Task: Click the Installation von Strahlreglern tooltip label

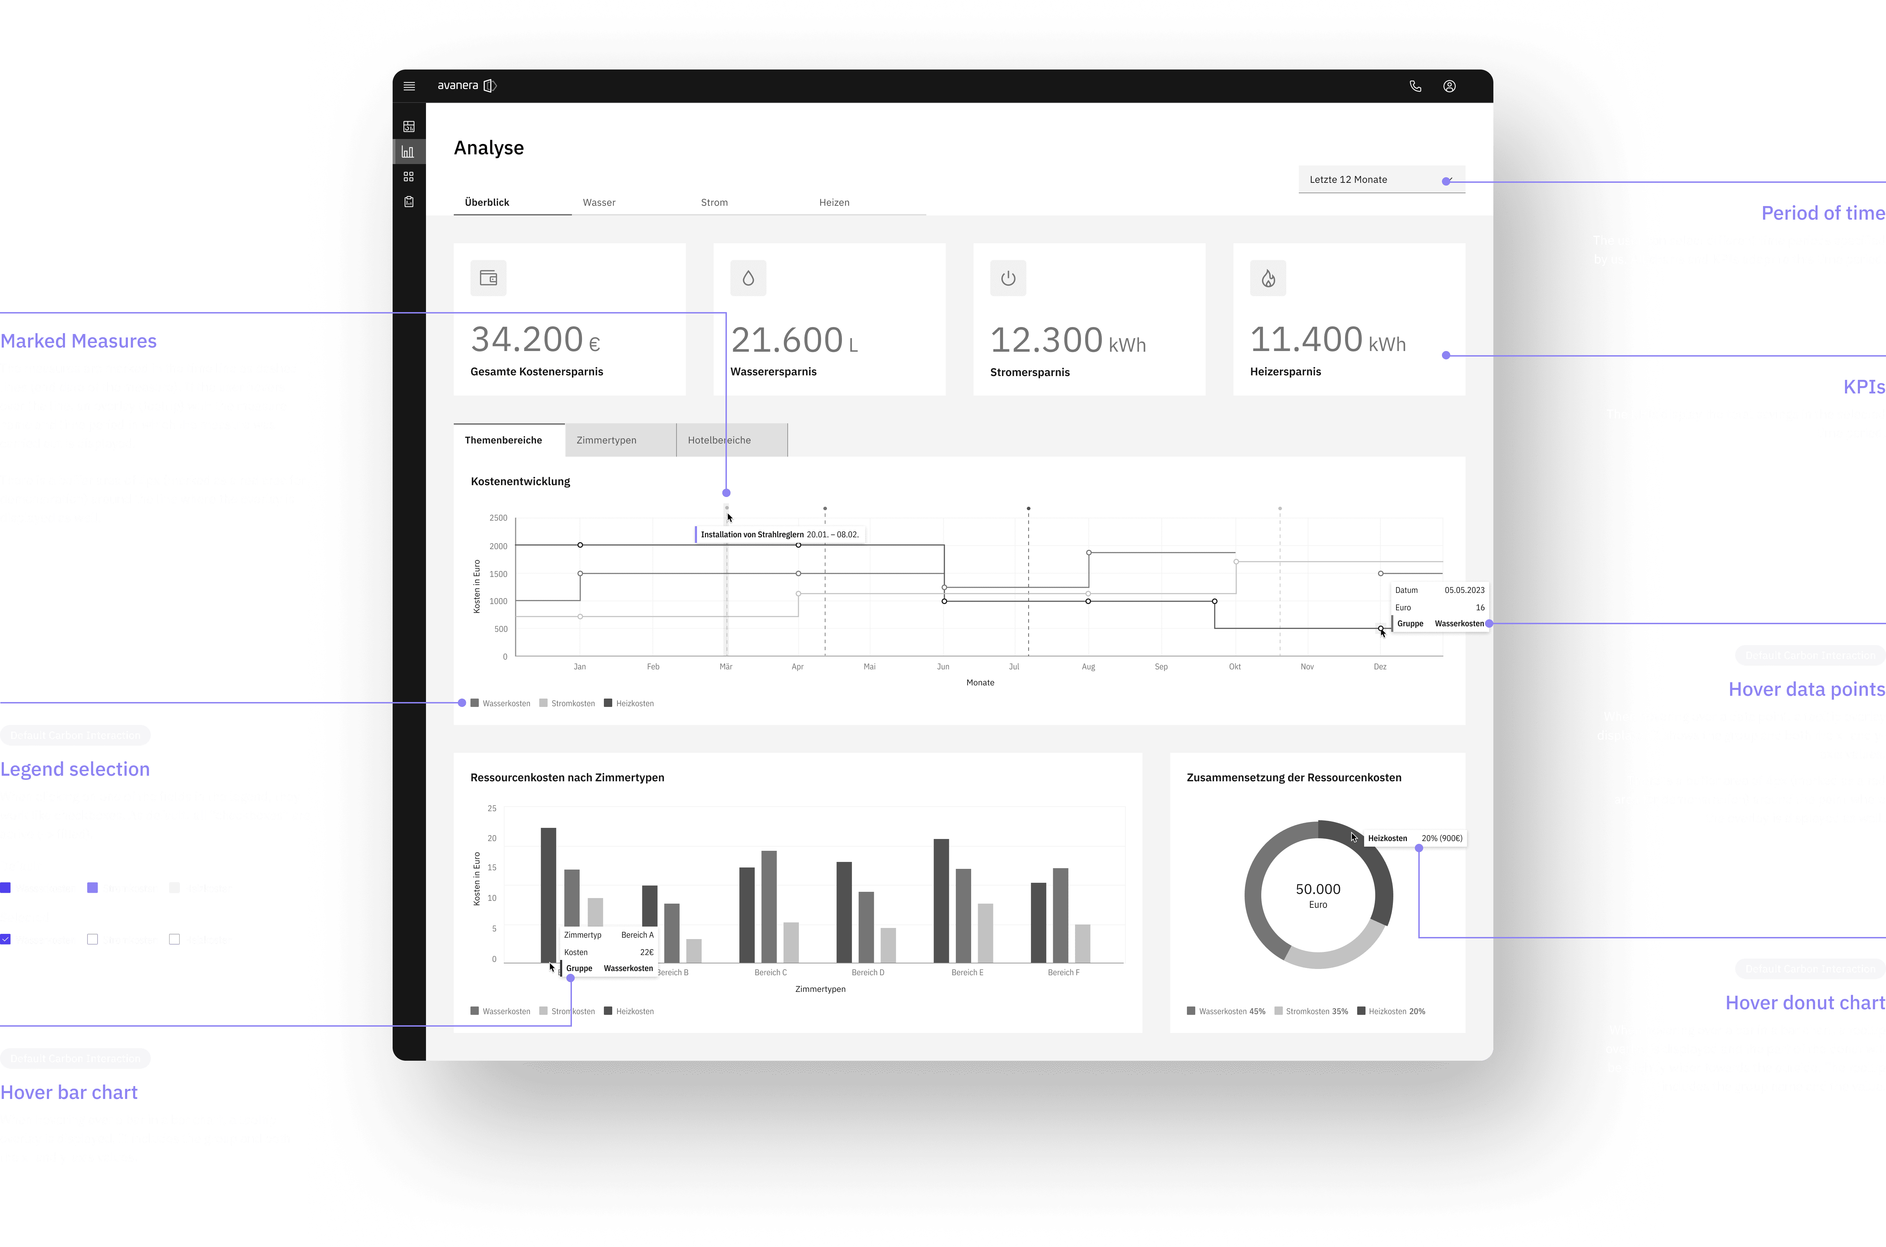Action: point(779,535)
